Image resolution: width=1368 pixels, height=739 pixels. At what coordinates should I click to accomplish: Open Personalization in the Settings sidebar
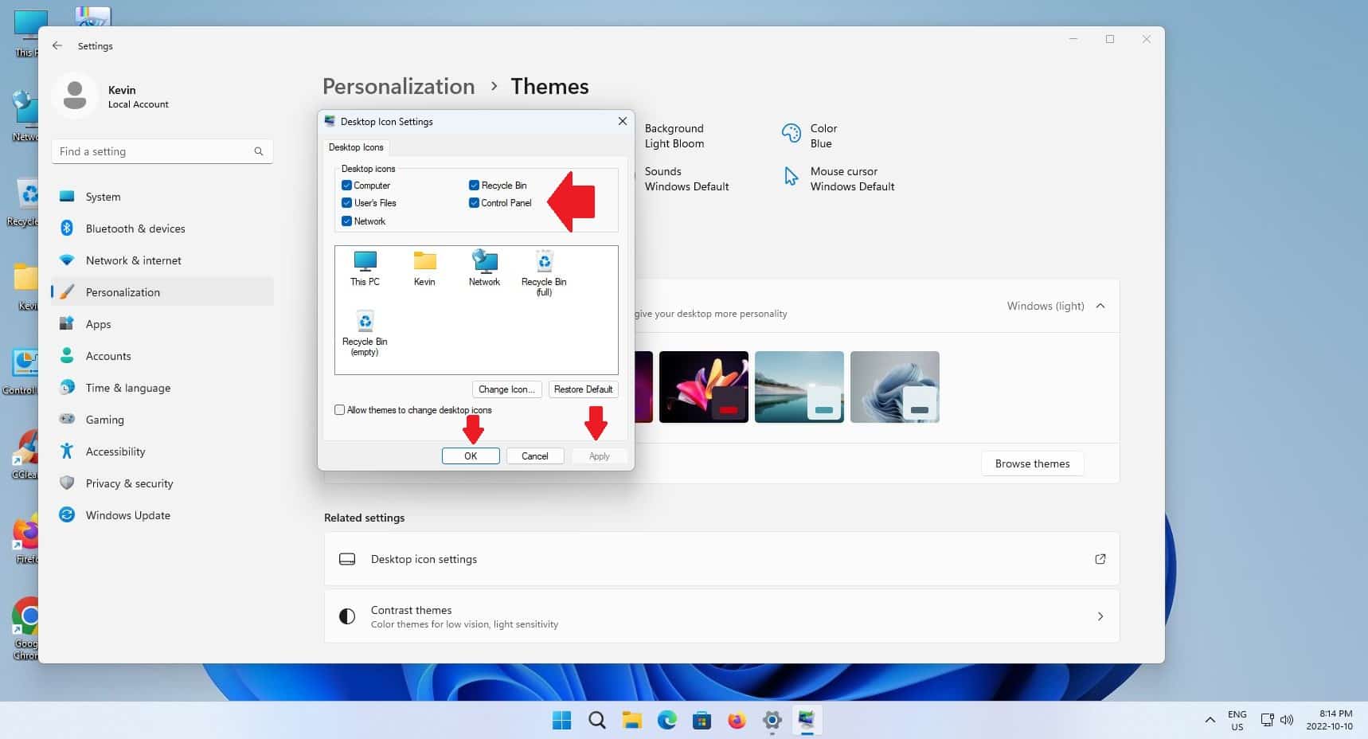pos(123,291)
